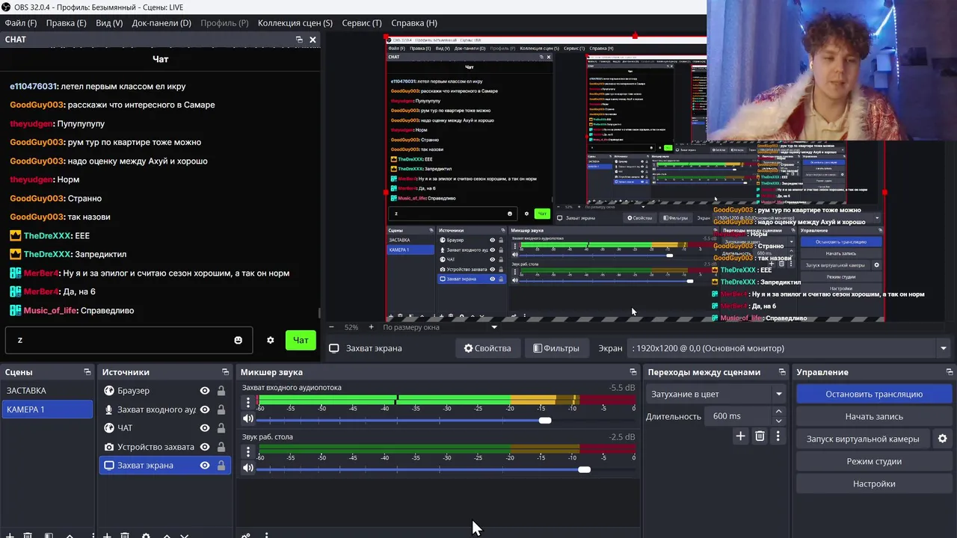The image size is (957, 538).
Task: Open the Док-панели menu
Action: pyautogui.click(x=161, y=23)
